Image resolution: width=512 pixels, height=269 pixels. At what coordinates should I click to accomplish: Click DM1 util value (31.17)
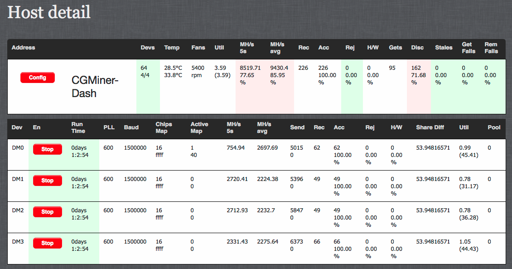[469, 186]
